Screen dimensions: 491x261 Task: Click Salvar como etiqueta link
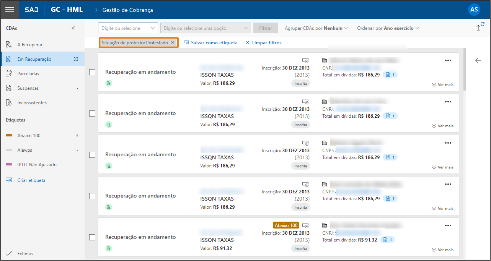pyautogui.click(x=211, y=43)
